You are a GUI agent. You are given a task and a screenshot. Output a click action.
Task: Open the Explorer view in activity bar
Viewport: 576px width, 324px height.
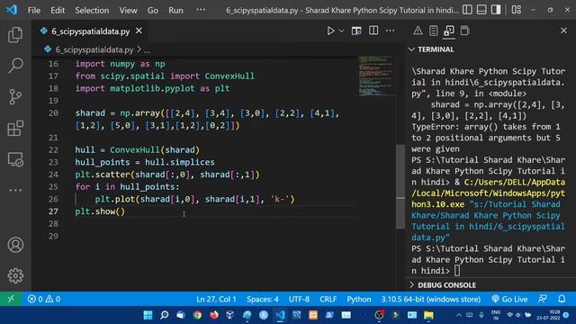[x=15, y=34]
